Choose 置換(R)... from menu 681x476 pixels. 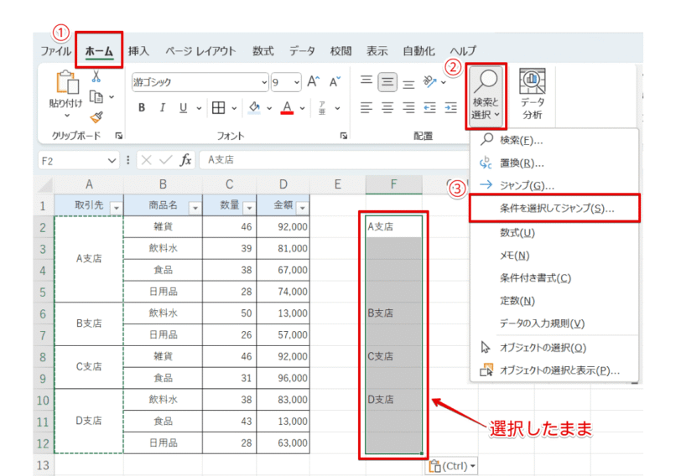tap(554, 163)
